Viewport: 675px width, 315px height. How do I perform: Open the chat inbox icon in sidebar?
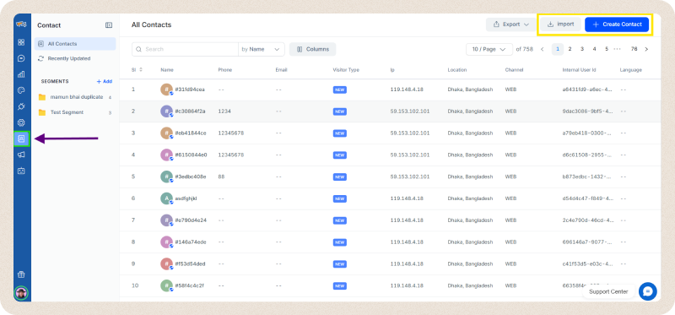[20, 58]
